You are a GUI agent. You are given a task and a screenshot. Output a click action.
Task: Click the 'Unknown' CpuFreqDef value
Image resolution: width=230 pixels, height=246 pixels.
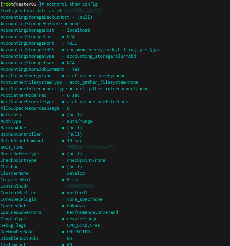click(x=76, y=206)
